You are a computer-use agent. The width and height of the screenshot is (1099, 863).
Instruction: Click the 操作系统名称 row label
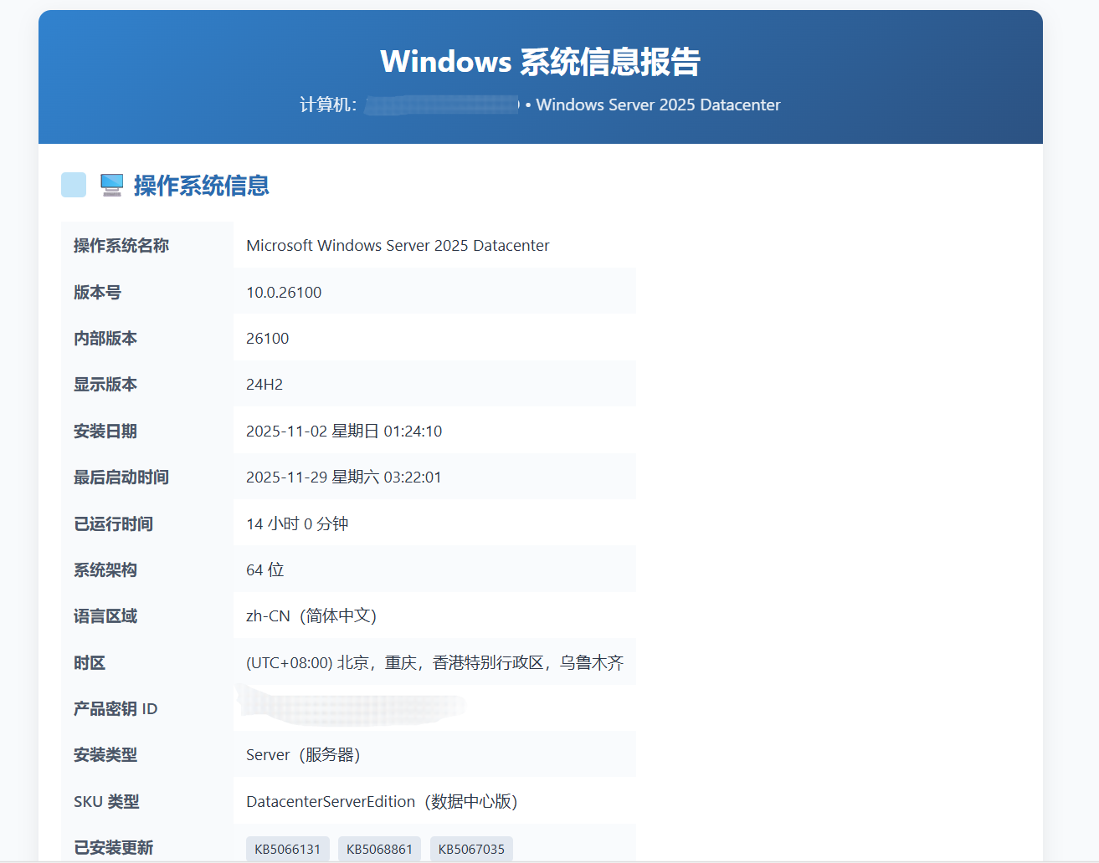tap(121, 245)
